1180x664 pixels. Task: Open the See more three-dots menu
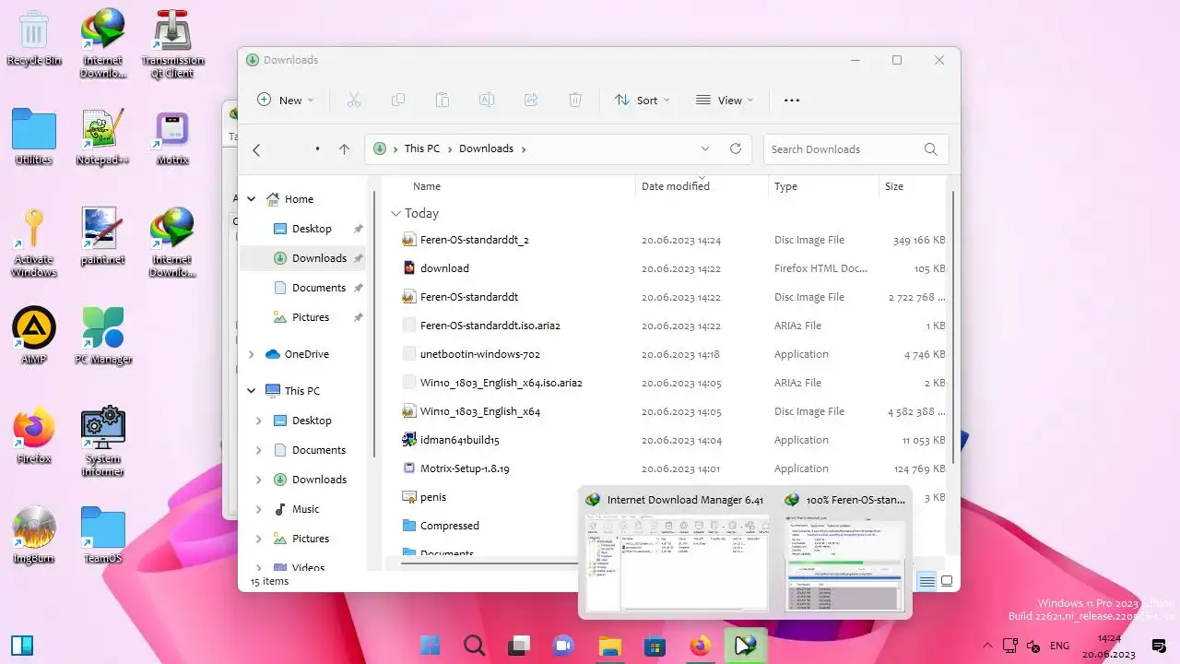[x=791, y=101]
